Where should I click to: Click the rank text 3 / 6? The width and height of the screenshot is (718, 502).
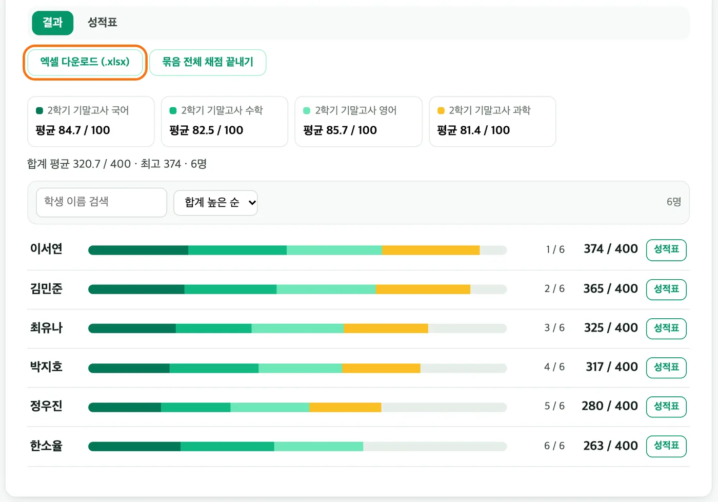[x=554, y=328]
